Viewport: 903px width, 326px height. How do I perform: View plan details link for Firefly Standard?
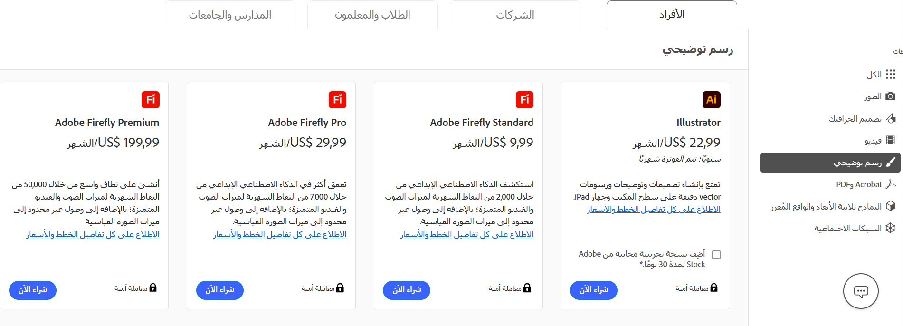click(x=466, y=234)
